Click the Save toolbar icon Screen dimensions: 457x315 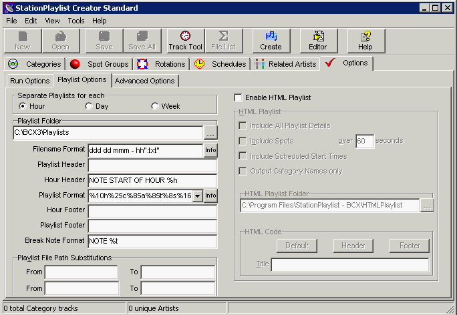[x=104, y=41]
